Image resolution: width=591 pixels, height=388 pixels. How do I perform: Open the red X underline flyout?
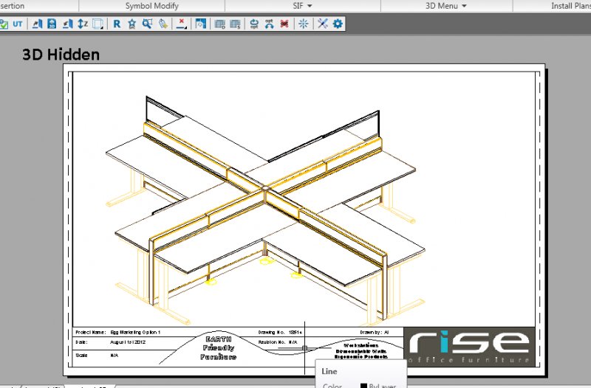[181, 24]
